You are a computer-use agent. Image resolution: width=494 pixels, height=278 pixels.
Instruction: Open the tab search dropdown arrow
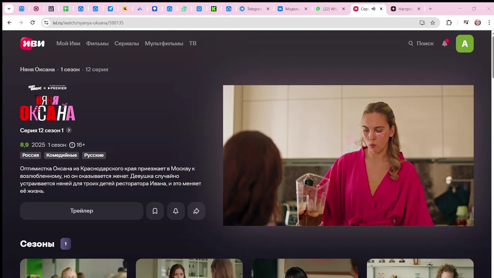pyautogui.click(x=9, y=8)
